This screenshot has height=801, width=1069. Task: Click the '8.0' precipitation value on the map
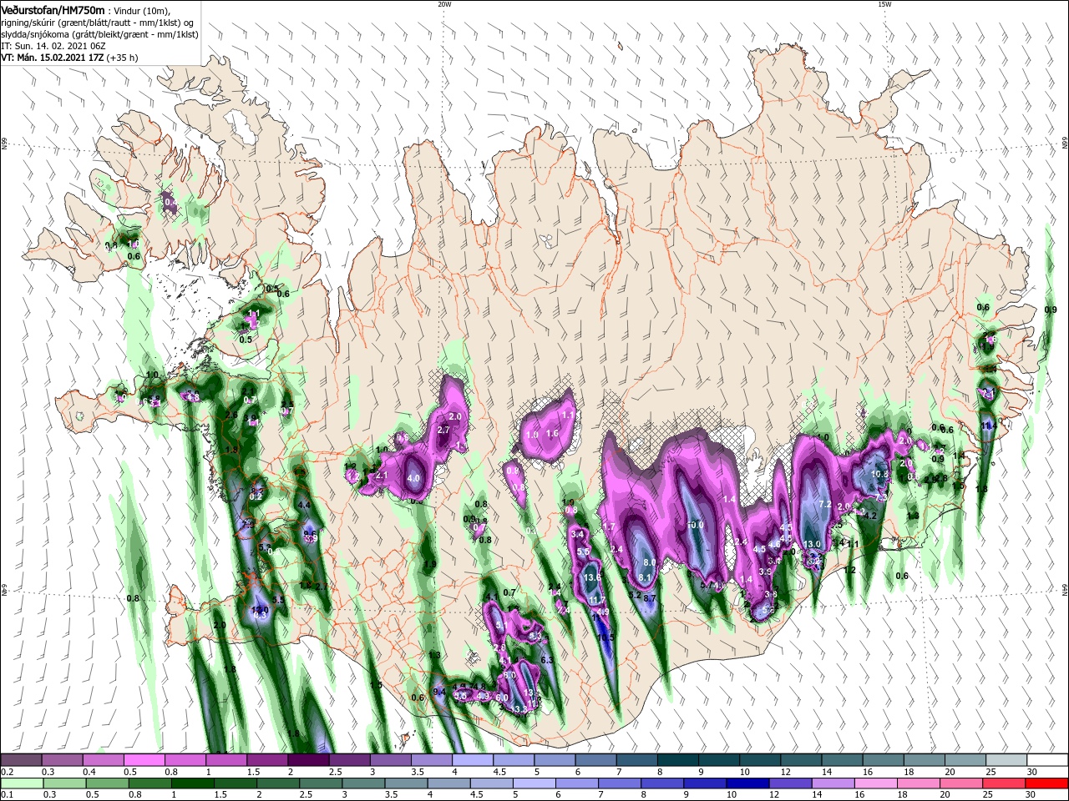tap(649, 563)
